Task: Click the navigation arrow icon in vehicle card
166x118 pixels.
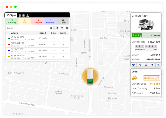Action: click(152, 65)
